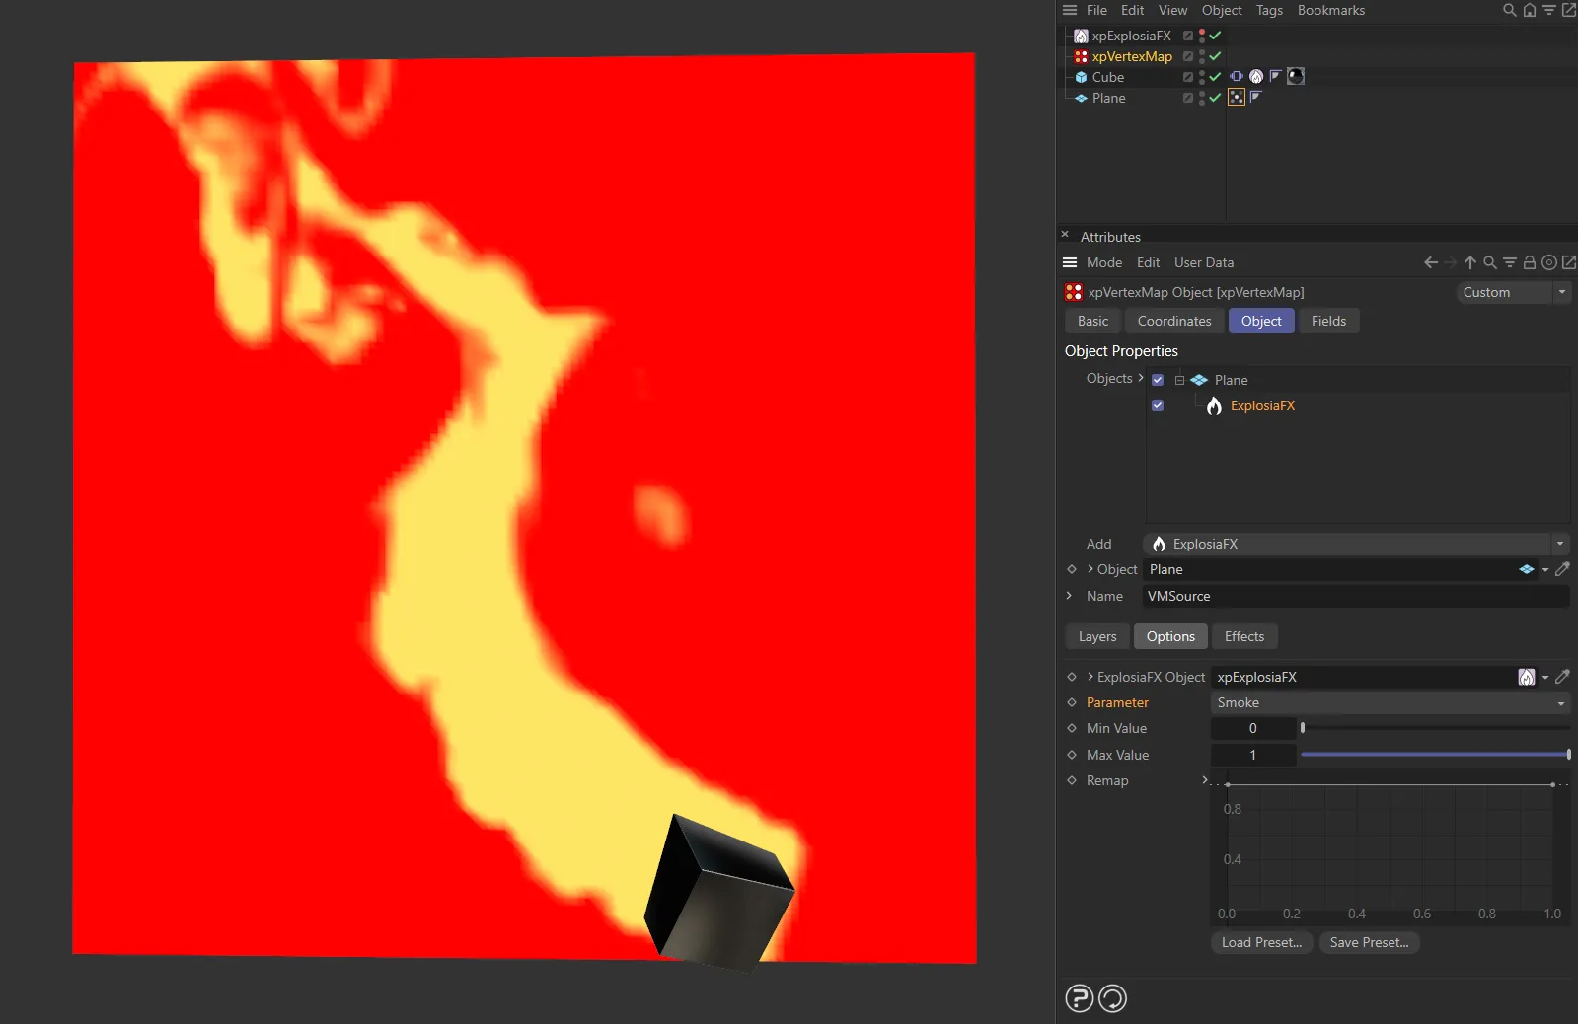Click the Attributes lock icon
Screen dimensions: 1578x1024
coord(1530,262)
